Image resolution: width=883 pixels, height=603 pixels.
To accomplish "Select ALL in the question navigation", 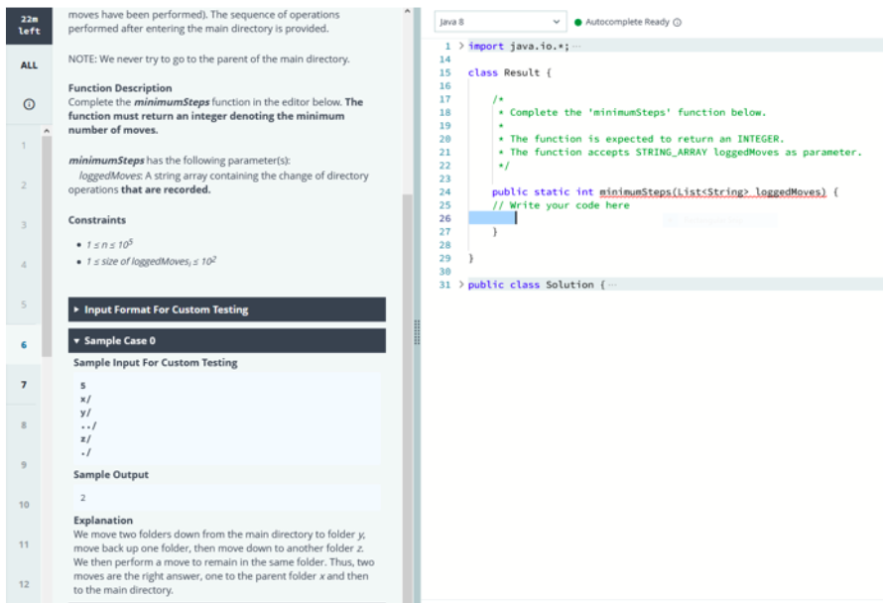I will pos(28,63).
